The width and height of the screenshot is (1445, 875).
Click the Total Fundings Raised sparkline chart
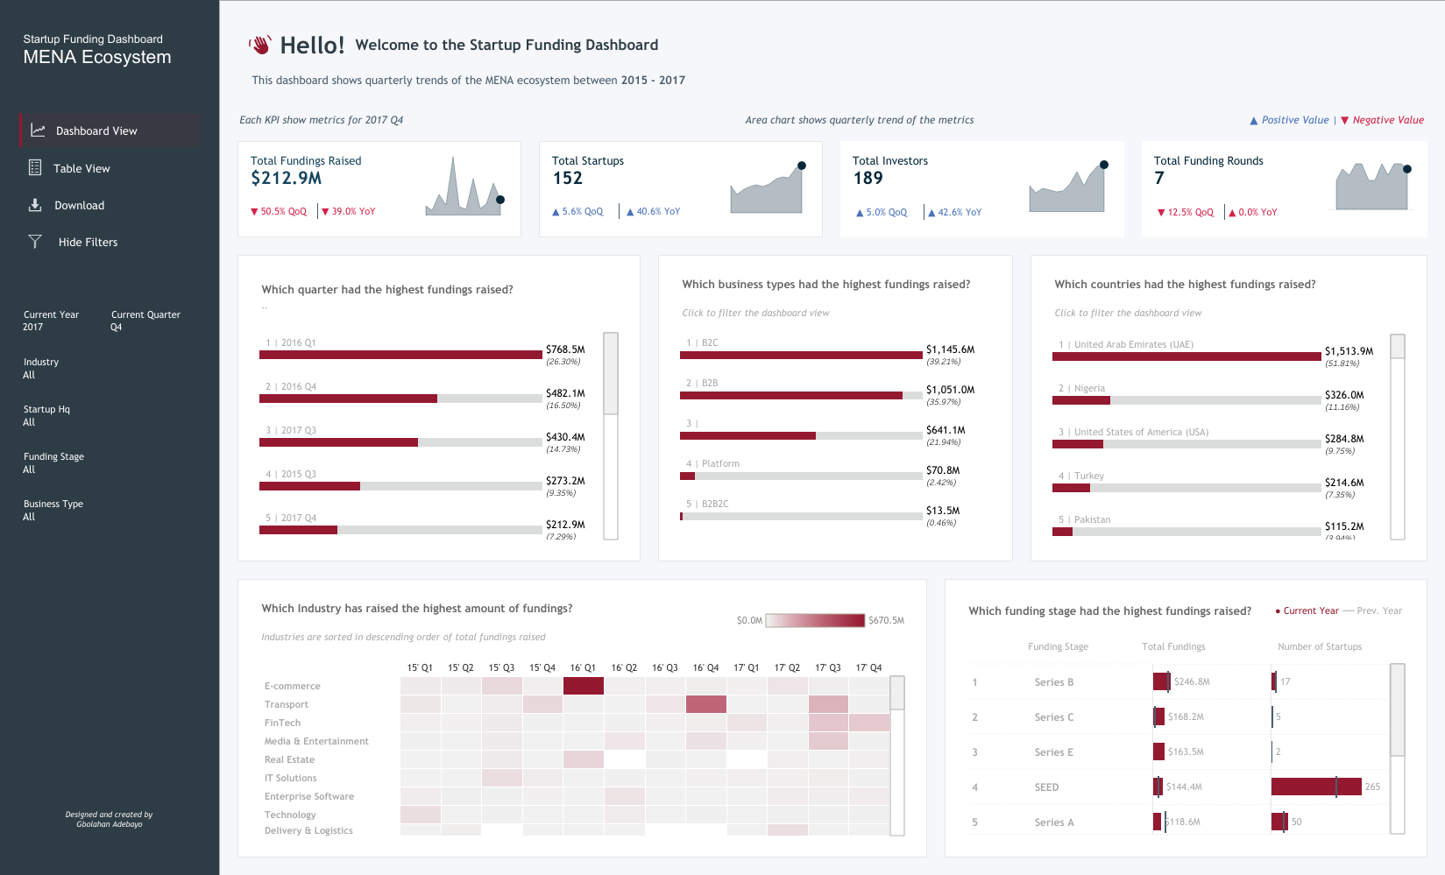pos(464,187)
